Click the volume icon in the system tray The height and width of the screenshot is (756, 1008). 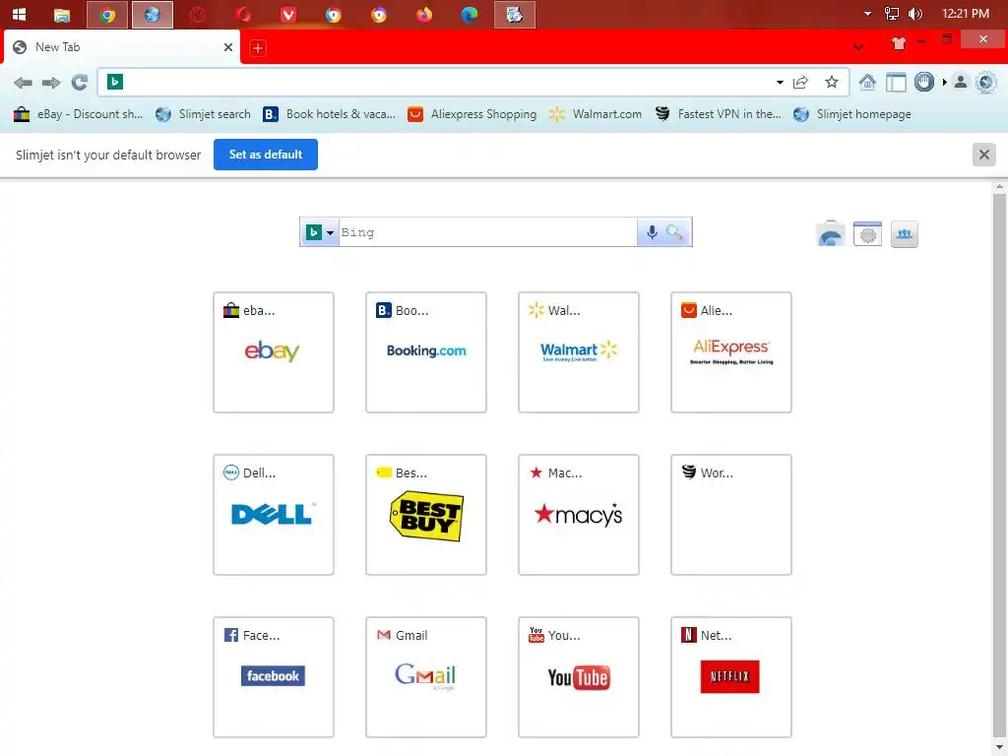pos(915,14)
